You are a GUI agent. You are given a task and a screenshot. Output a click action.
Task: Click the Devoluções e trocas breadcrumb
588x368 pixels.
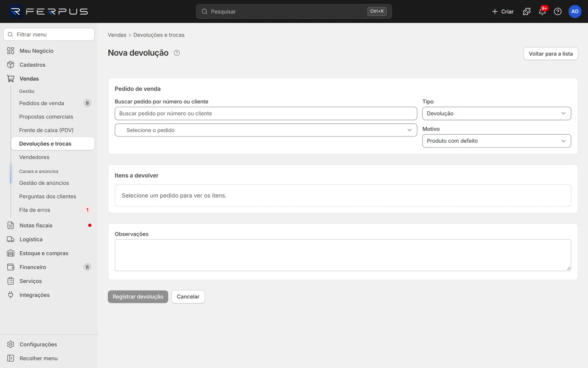pos(159,35)
